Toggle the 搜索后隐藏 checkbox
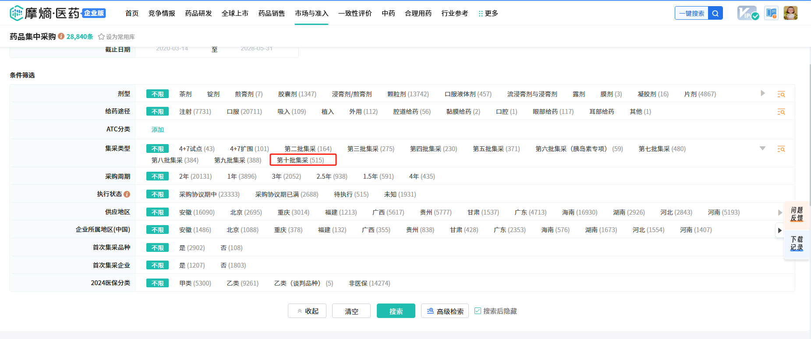 point(478,311)
